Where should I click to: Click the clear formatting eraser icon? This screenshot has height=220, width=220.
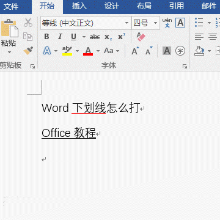[141, 37]
